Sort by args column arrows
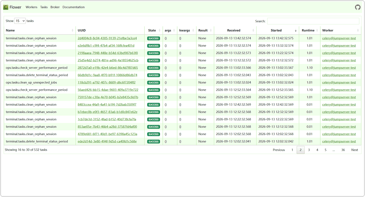This screenshot has width=365, height=197. (174, 31)
